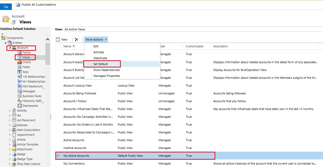Open Business Rules in the sidebar

(32, 96)
